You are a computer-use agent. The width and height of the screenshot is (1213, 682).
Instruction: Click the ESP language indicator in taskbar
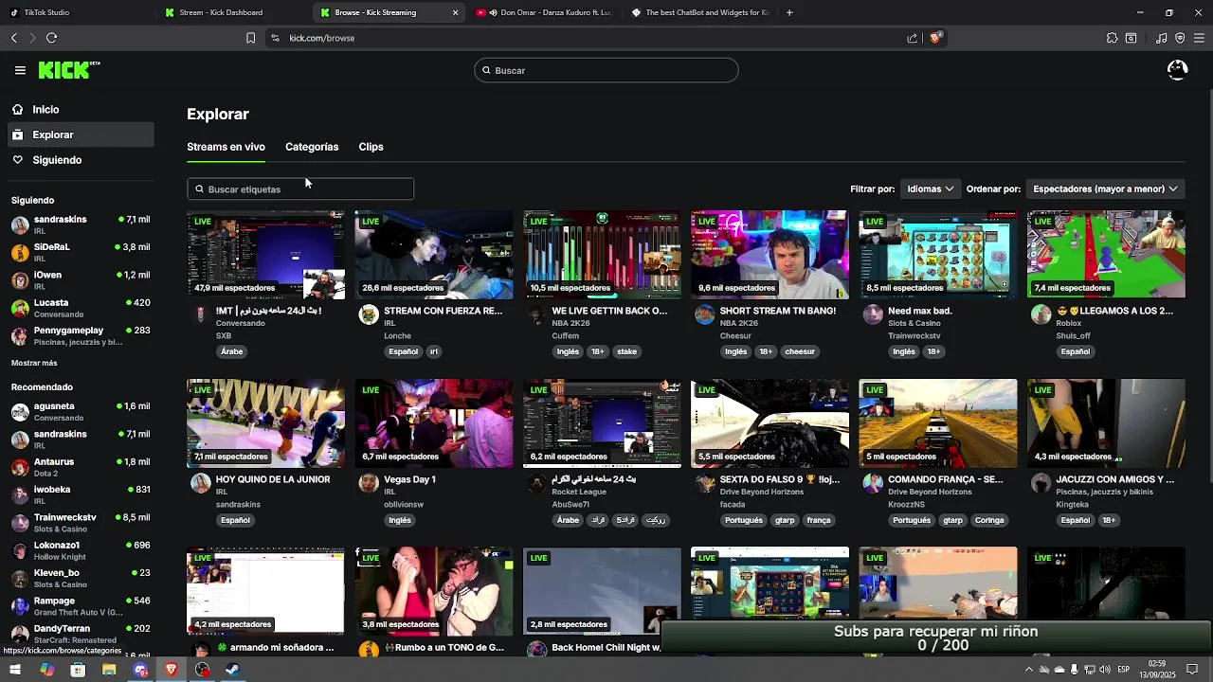tap(1124, 670)
